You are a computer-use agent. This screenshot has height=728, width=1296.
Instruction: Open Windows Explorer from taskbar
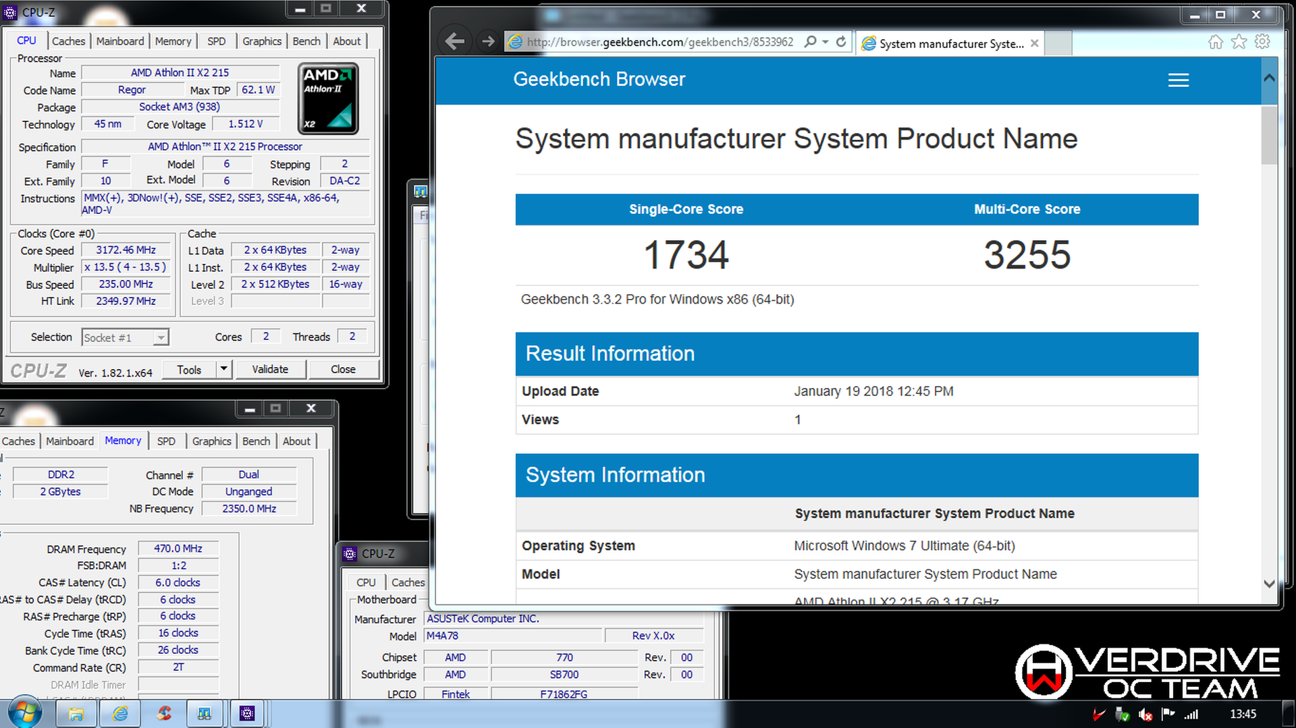pos(76,714)
